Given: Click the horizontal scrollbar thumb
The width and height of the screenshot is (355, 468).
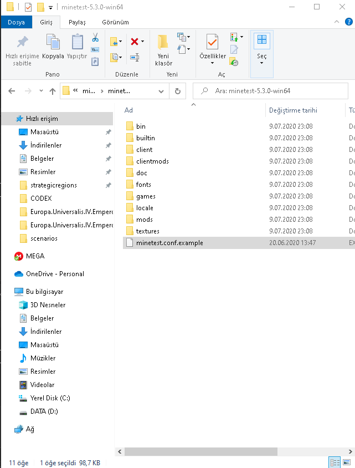Looking at the screenshot, I should pos(201,451).
